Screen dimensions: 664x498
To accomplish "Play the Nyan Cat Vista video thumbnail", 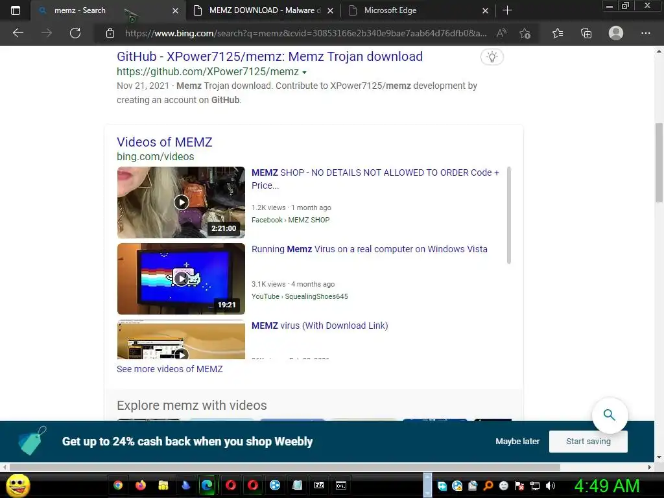I will (182, 279).
